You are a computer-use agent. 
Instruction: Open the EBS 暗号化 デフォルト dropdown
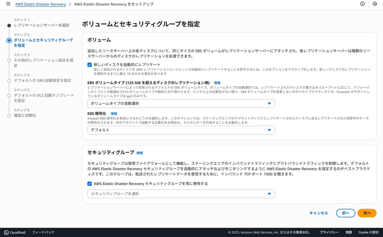tap(181, 130)
